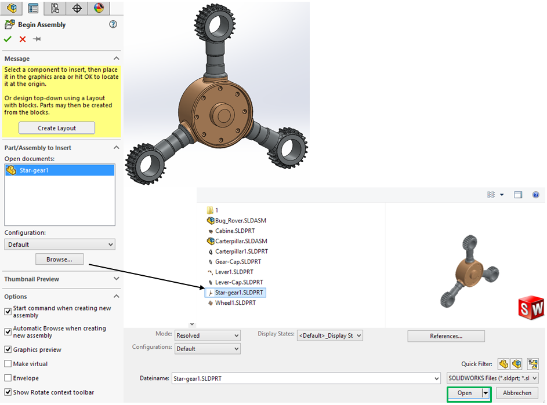Screen dimensions: 547x405
Task: Open the Display States dropdown
Action: click(329, 335)
